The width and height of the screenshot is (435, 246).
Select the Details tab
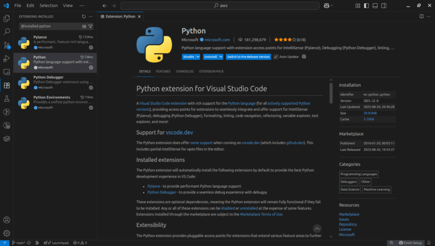click(x=145, y=71)
